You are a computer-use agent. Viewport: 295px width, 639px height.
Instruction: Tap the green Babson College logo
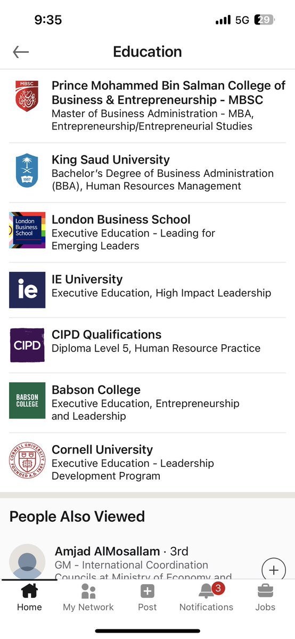click(27, 401)
